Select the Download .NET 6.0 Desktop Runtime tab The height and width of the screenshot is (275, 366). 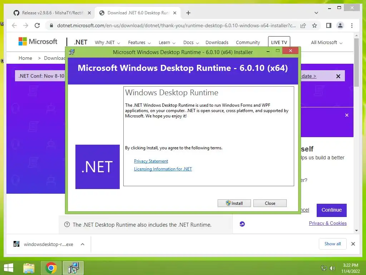click(138, 13)
